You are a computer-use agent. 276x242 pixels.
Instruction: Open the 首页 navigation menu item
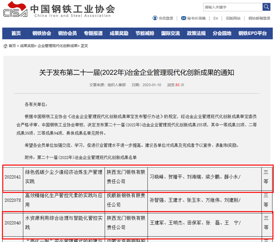click(x=16, y=33)
